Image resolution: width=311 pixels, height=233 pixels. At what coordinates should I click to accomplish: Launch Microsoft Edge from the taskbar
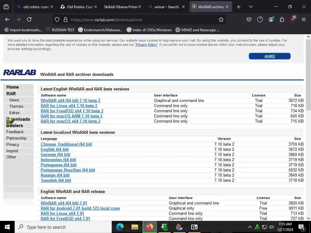point(120,227)
